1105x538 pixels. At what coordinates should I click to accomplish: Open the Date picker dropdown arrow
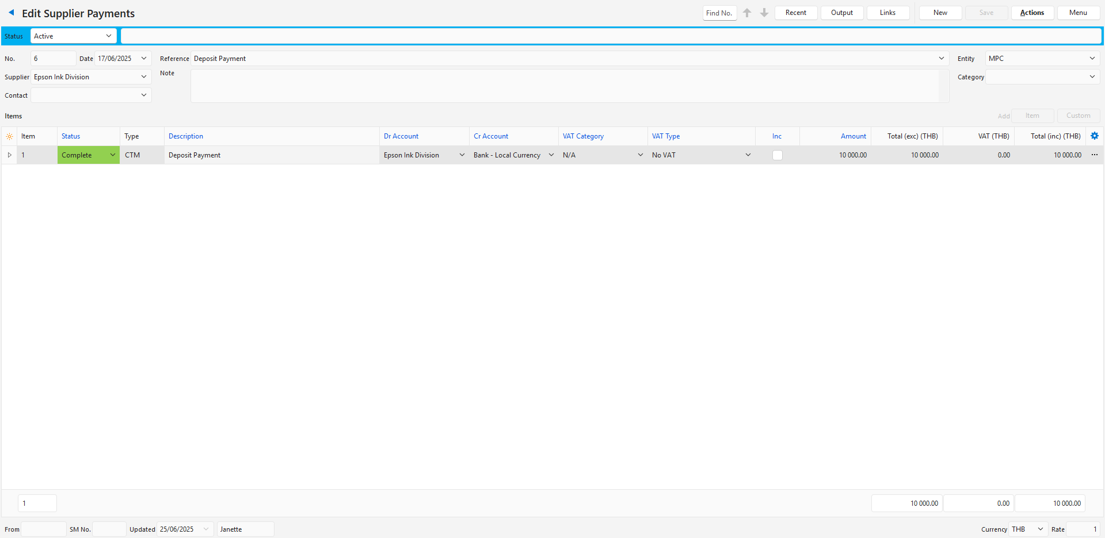(x=143, y=59)
